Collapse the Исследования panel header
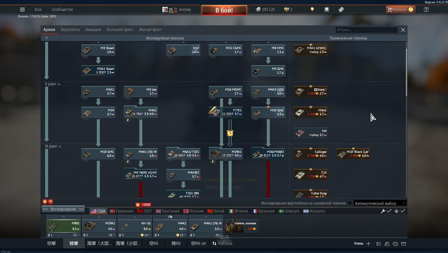 (63, 209)
